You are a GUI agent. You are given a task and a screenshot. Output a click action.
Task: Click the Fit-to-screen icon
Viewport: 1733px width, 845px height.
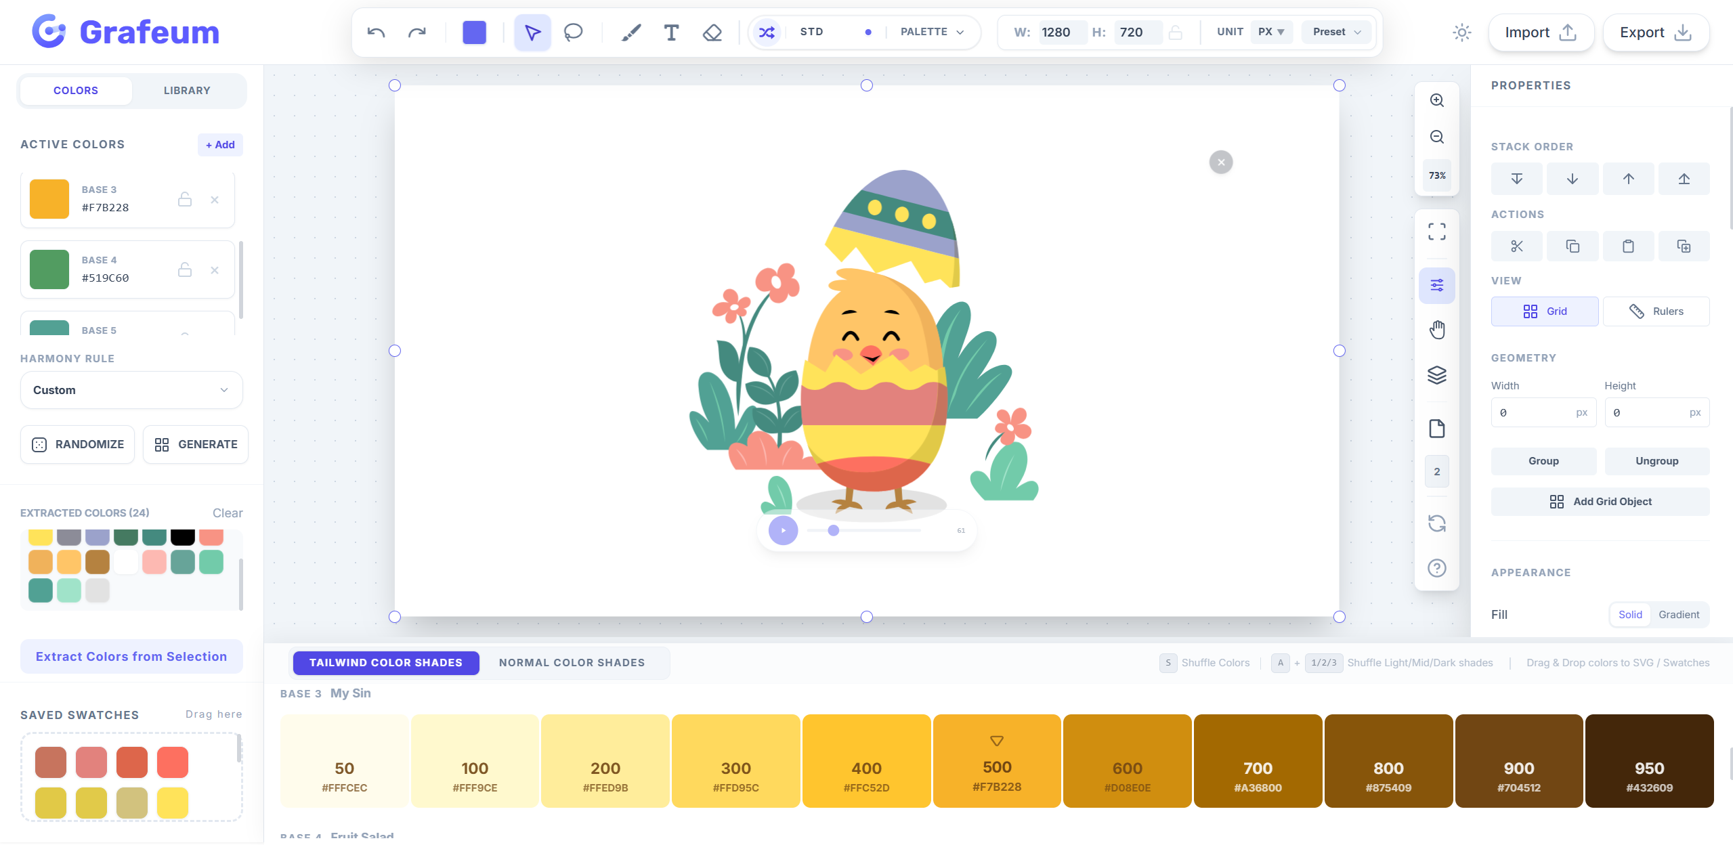pyautogui.click(x=1437, y=231)
